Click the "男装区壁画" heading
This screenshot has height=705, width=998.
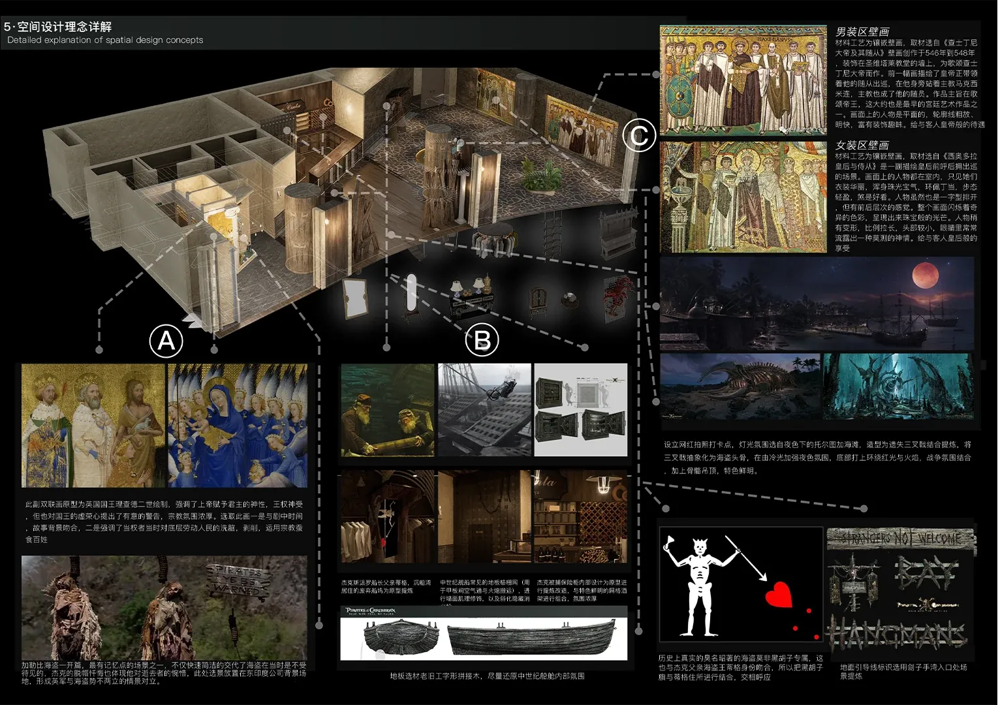862,31
